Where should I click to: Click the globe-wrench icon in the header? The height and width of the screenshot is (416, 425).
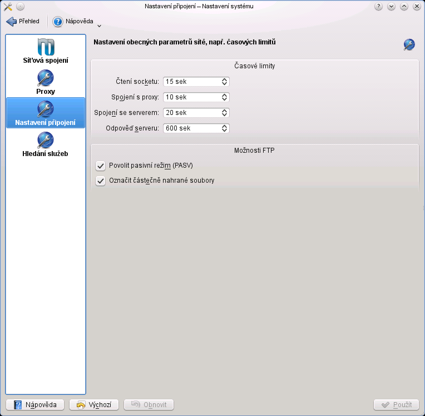(x=409, y=44)
